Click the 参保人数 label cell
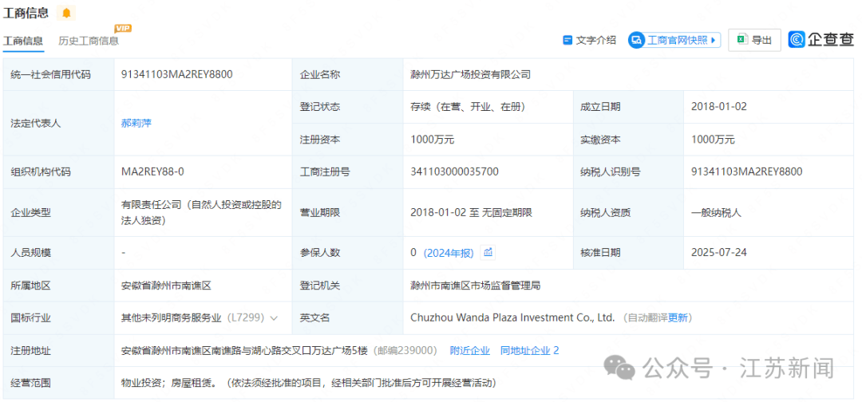 click(x=347, y=253)
